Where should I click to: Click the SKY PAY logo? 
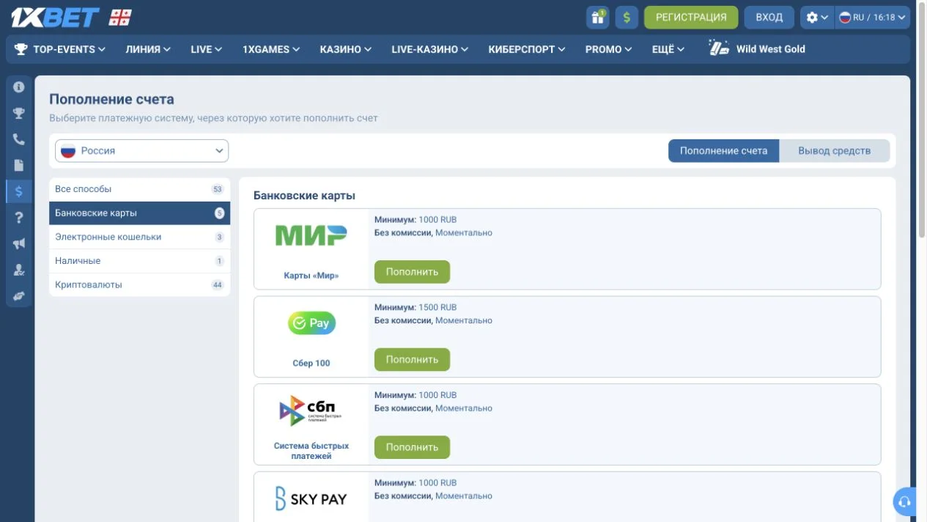tap(311, 499)
